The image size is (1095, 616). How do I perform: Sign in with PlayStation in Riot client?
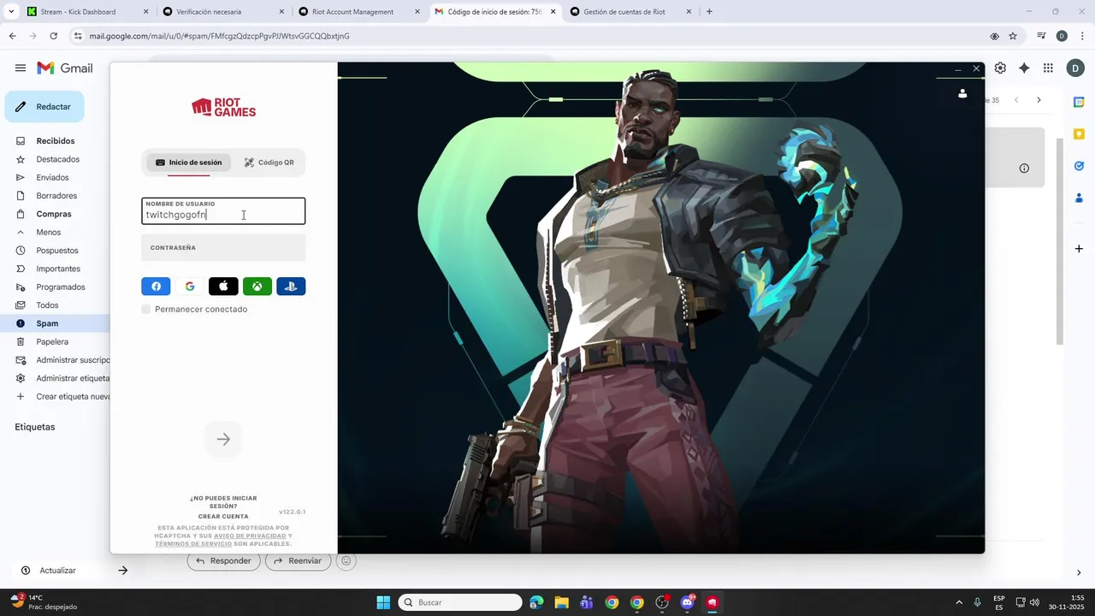pos(291,287)
